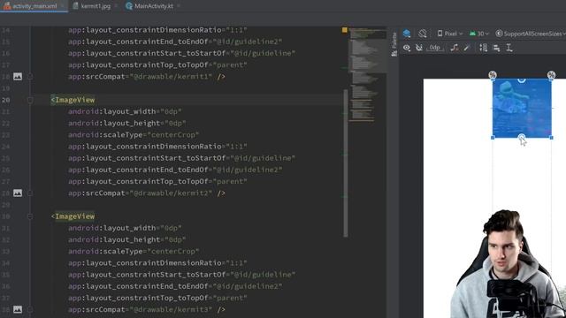Open the align options menu

(497, 48)
